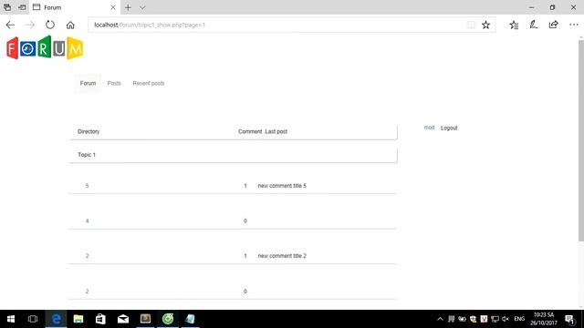The width and height of the screenshot is (584, 328).
Task: Open the Topic 1 heading
Action: [x=87, y=155]
